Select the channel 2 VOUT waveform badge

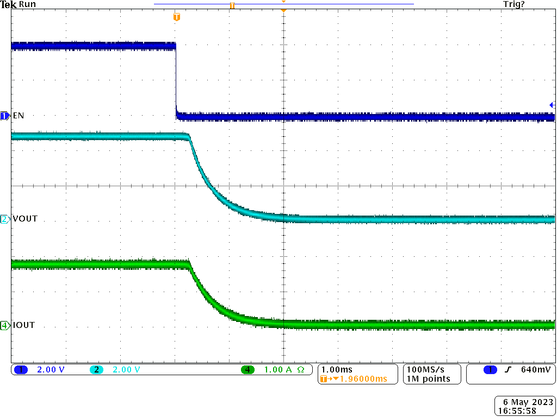(x=4, y=219)
